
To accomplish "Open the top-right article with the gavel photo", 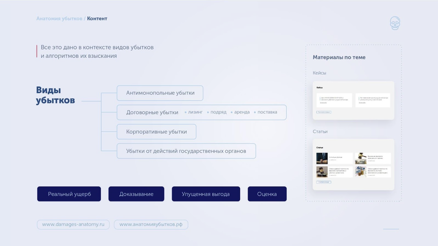I will [373, 159].
